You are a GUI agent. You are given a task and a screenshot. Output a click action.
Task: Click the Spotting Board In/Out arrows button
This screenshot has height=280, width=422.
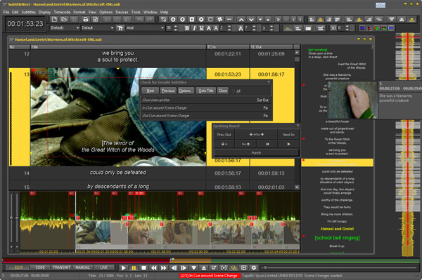point(256,135)
